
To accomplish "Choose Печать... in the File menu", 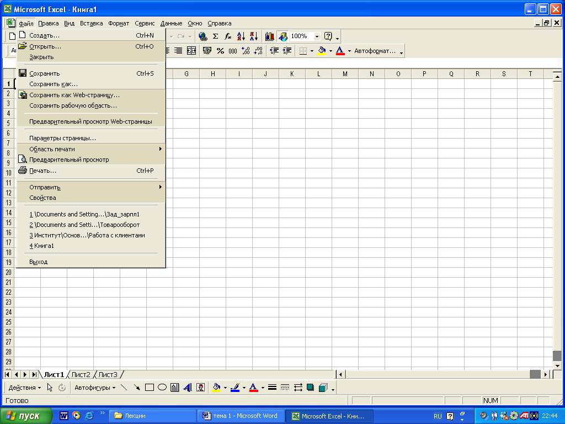I will (x=91, y=171).
